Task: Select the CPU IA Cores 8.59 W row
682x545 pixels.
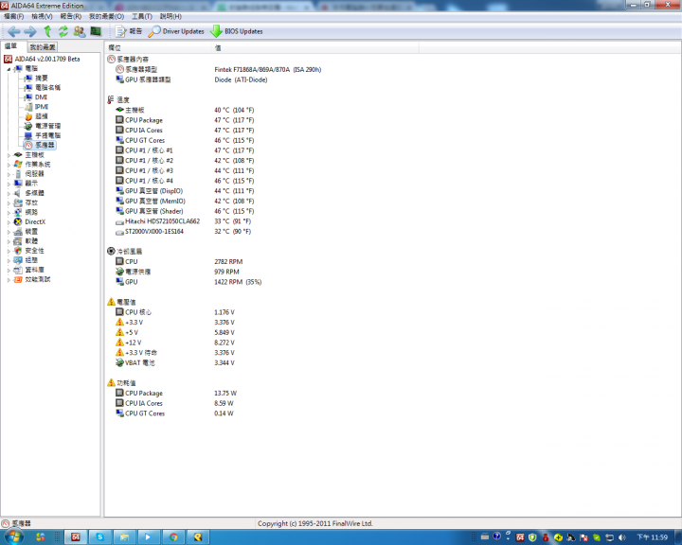Action: point(175,403)
